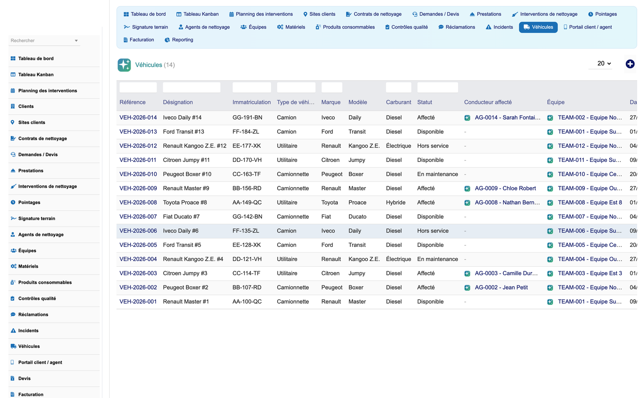Viewport: 644px width, 398px height.
Task: Click the blue plus add vehicle icon
Action: [630, 64]
